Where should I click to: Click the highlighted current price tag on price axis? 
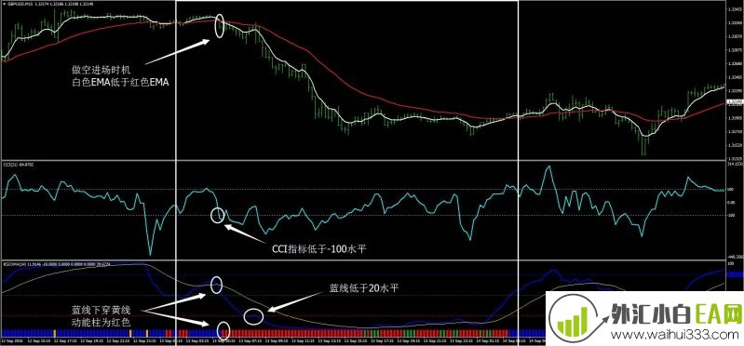735,102
